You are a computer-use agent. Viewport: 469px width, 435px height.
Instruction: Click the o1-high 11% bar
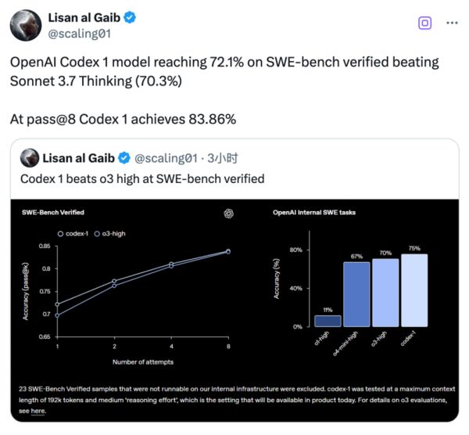point(328,321)
